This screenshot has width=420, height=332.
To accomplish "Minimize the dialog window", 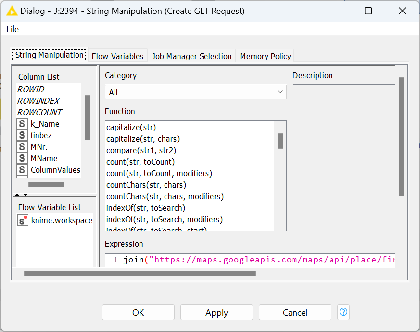I will [335, 11].
